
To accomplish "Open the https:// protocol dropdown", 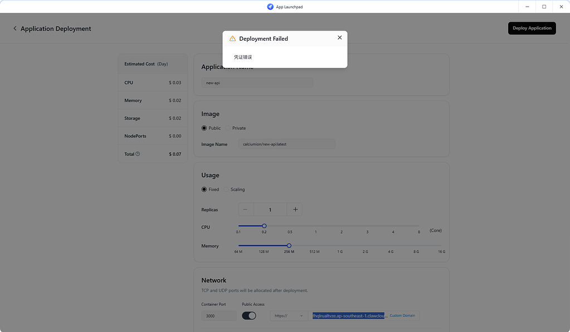I will pyautogui.click(x=289, y=316).
